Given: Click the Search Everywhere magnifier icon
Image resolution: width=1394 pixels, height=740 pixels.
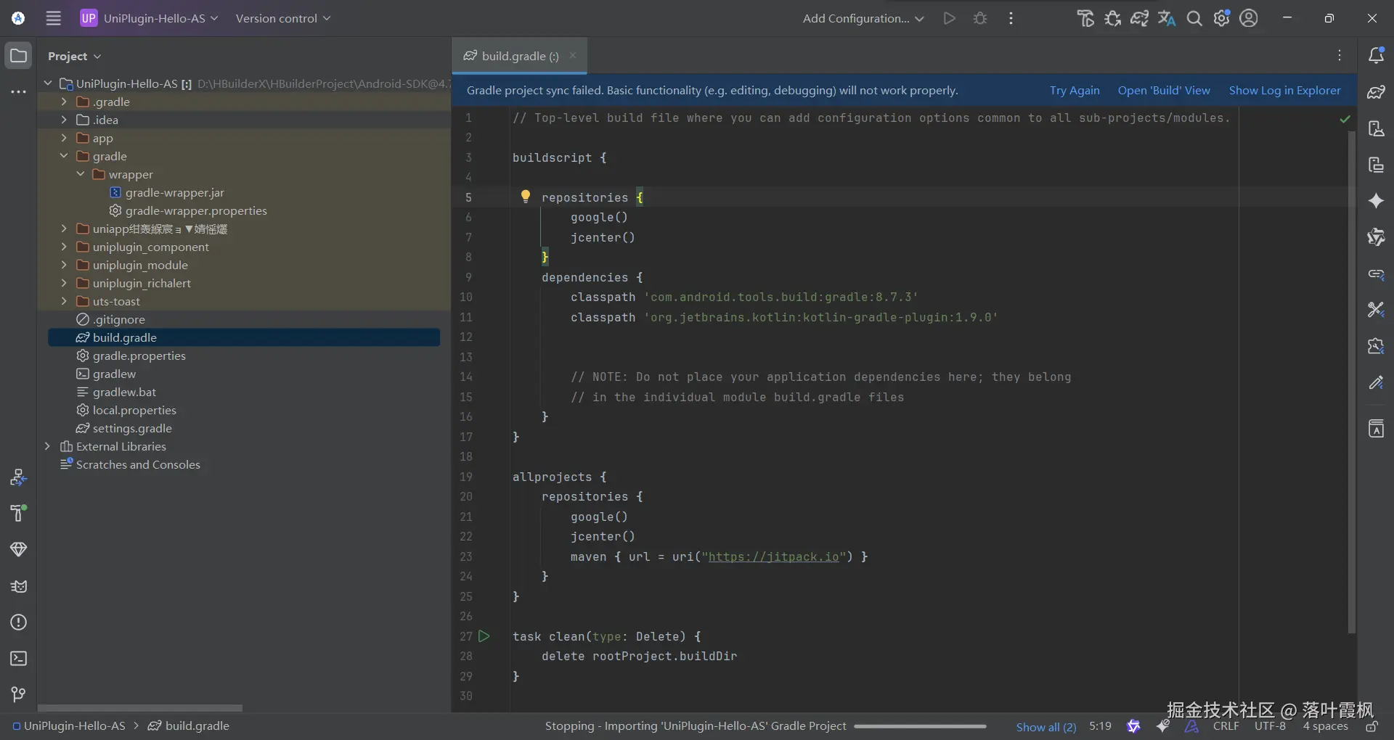Looking at the screenshot, I should [x=1194, y=18].
